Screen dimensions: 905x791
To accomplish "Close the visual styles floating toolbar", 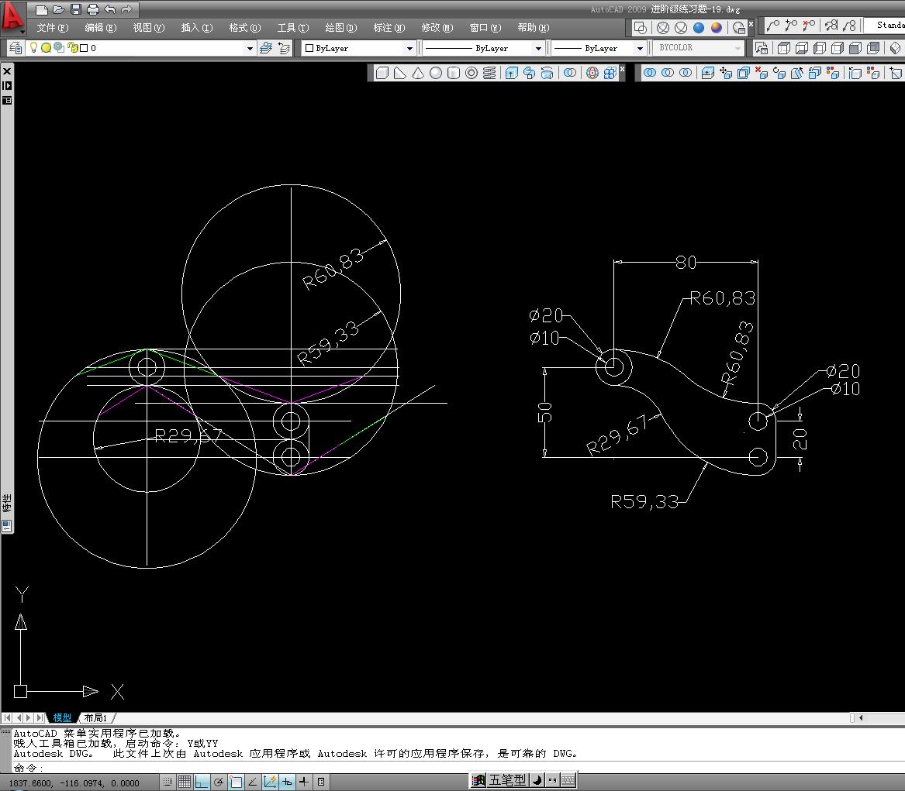I will click(x=751, y=24).
